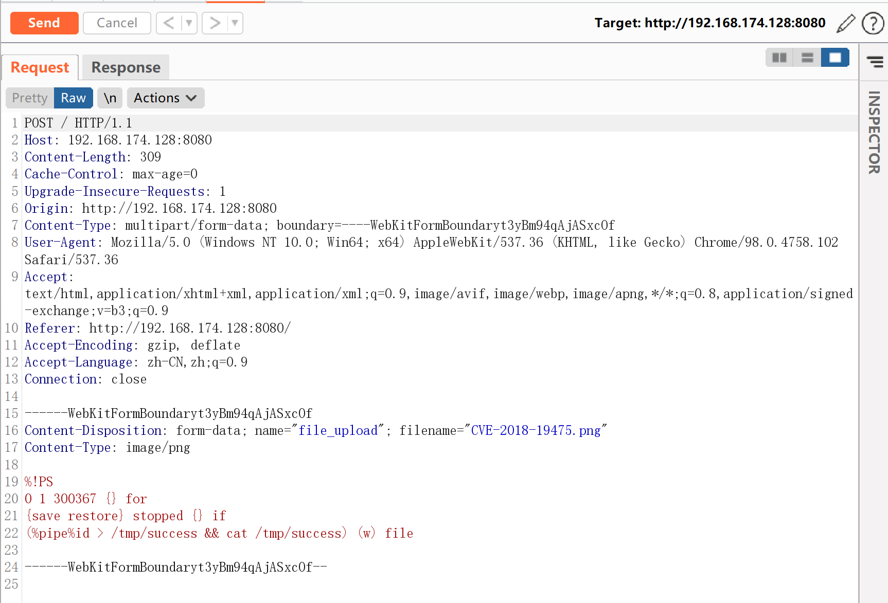
Task: Toggle non-printable characters with \n button
Action: pyautogui.click(x=109, y=98)
